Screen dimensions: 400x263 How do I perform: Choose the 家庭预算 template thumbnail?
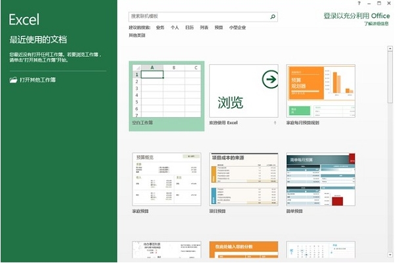(167, 179)
